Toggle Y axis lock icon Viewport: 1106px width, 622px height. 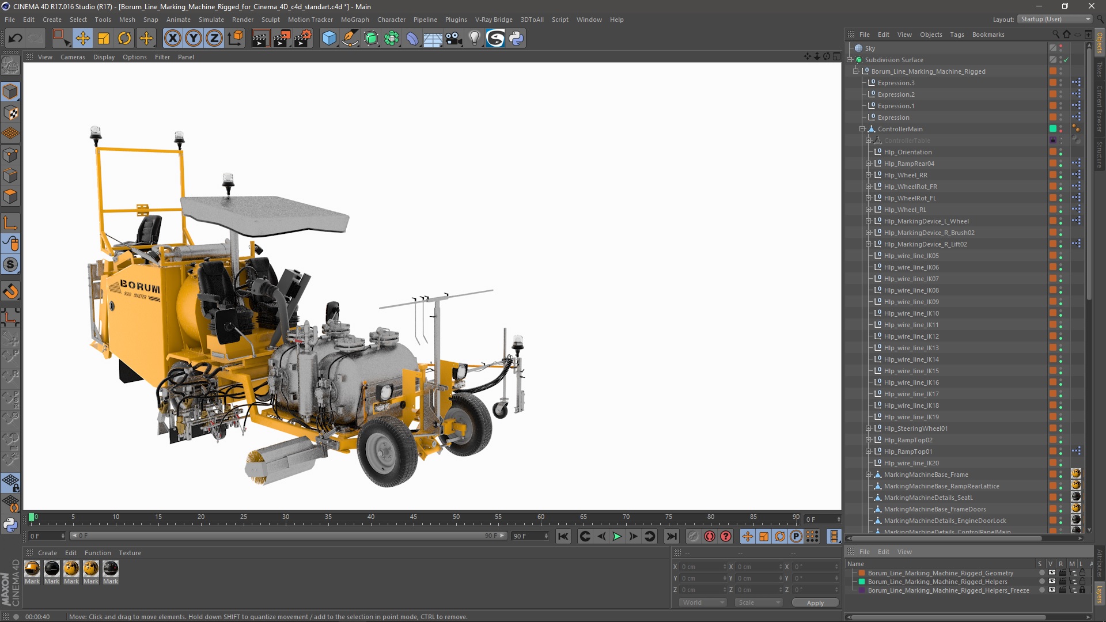[x=194, y=39]
